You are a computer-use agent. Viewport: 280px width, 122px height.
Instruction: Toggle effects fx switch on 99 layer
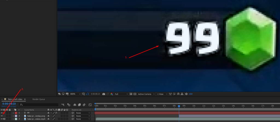[56, 113]
